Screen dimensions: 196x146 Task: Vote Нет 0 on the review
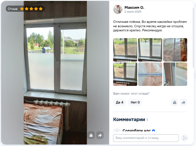pyautogui.click(x=135, y=102)
